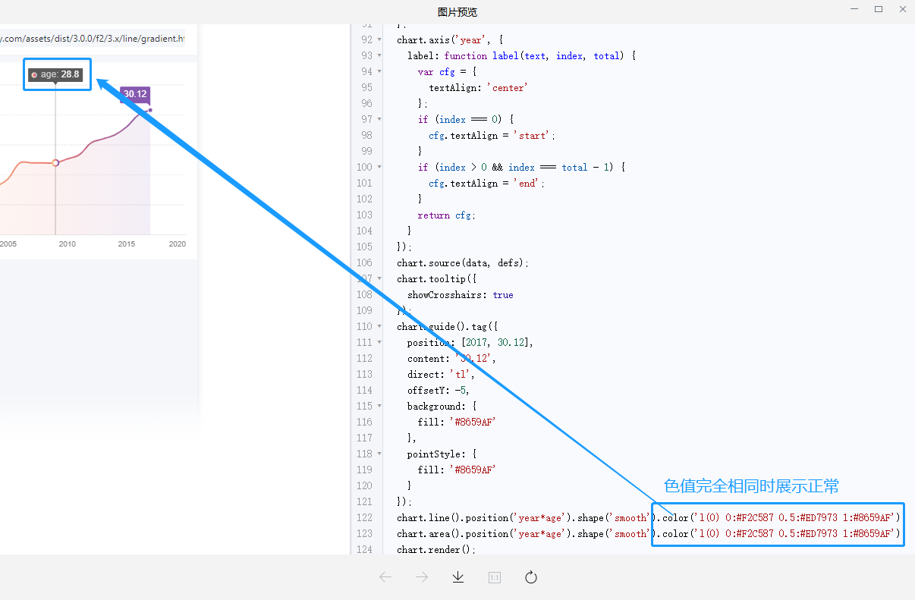Click the 2015 axis label on the chart
The height and width of the screenshot is (600, 915).
point(126,244)
